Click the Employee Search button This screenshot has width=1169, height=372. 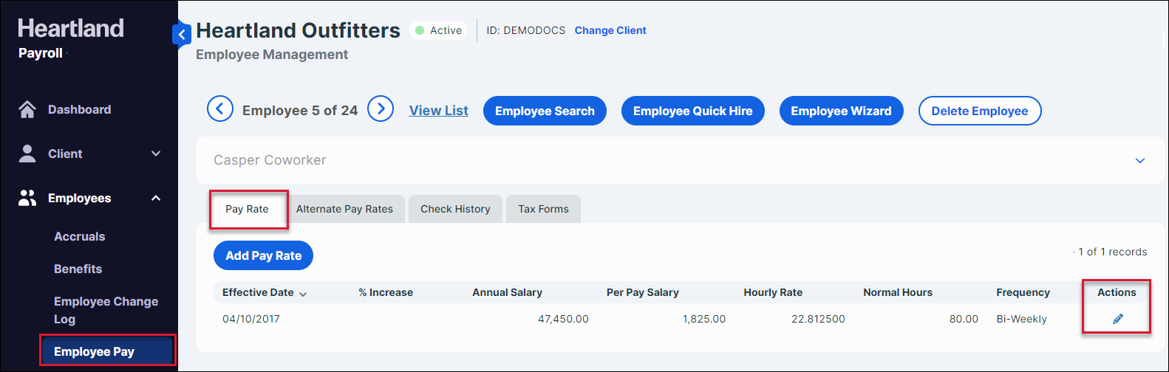coord(545,111)
